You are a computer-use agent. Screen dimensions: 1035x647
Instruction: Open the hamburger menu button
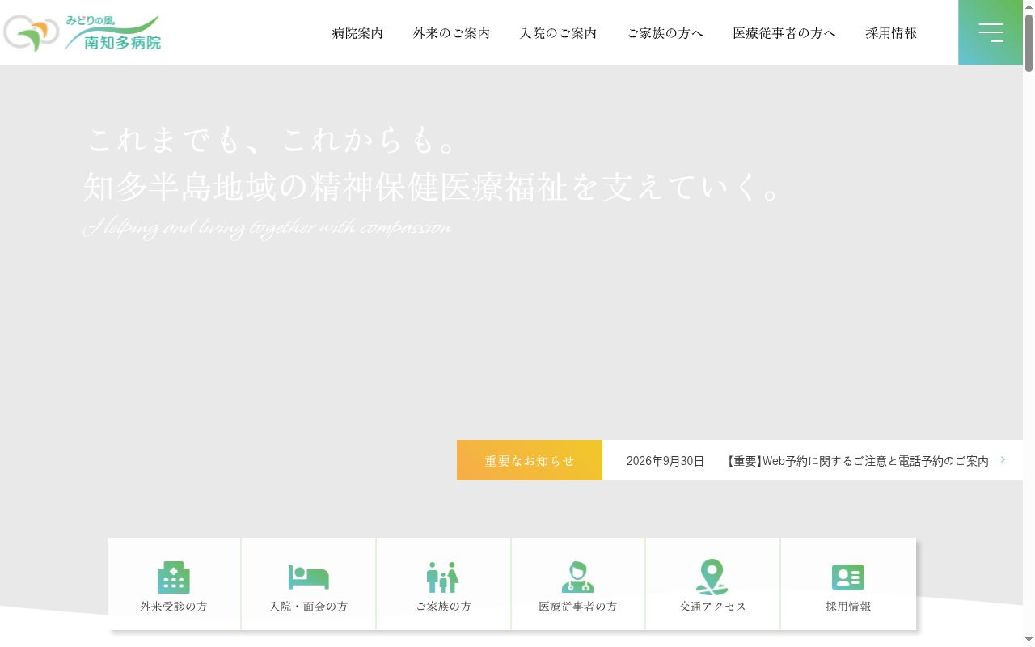[991, 32]
